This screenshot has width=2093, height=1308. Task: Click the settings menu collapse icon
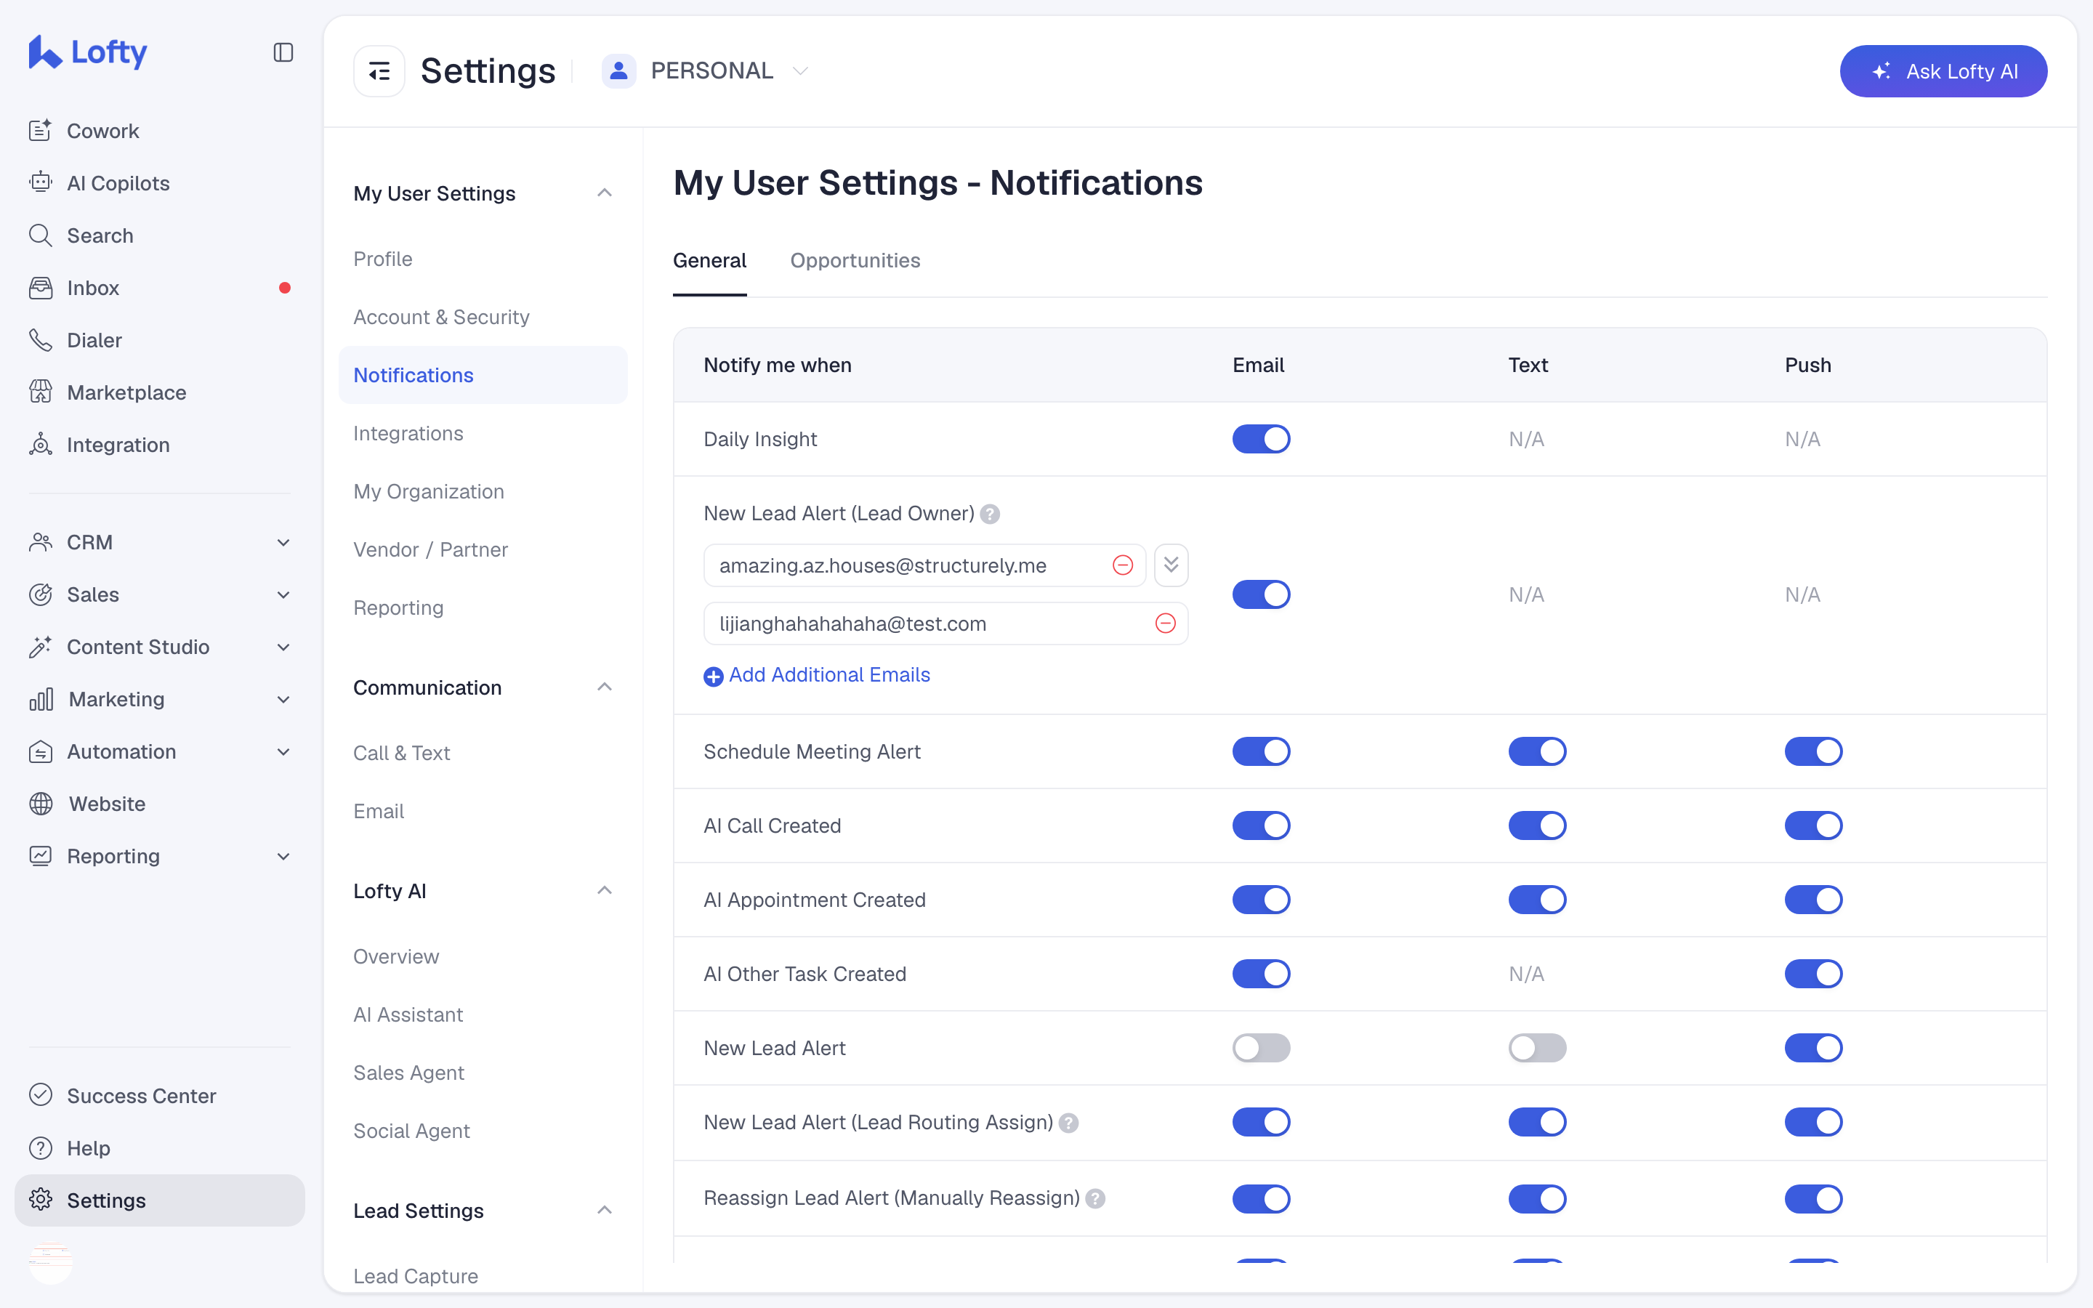pyautogui.click(x=379, y=71)
